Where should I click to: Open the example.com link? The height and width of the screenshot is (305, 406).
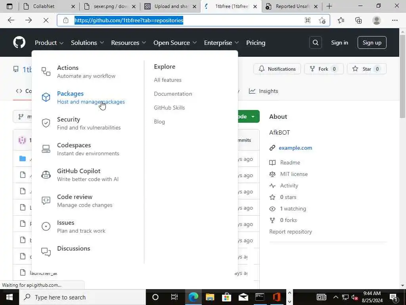tap(295, 148)
